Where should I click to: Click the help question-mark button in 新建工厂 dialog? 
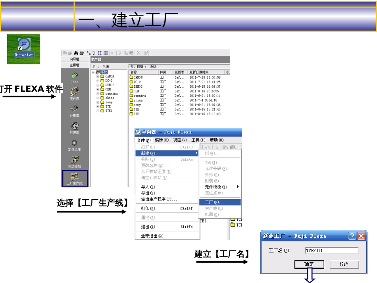[352, 236]
